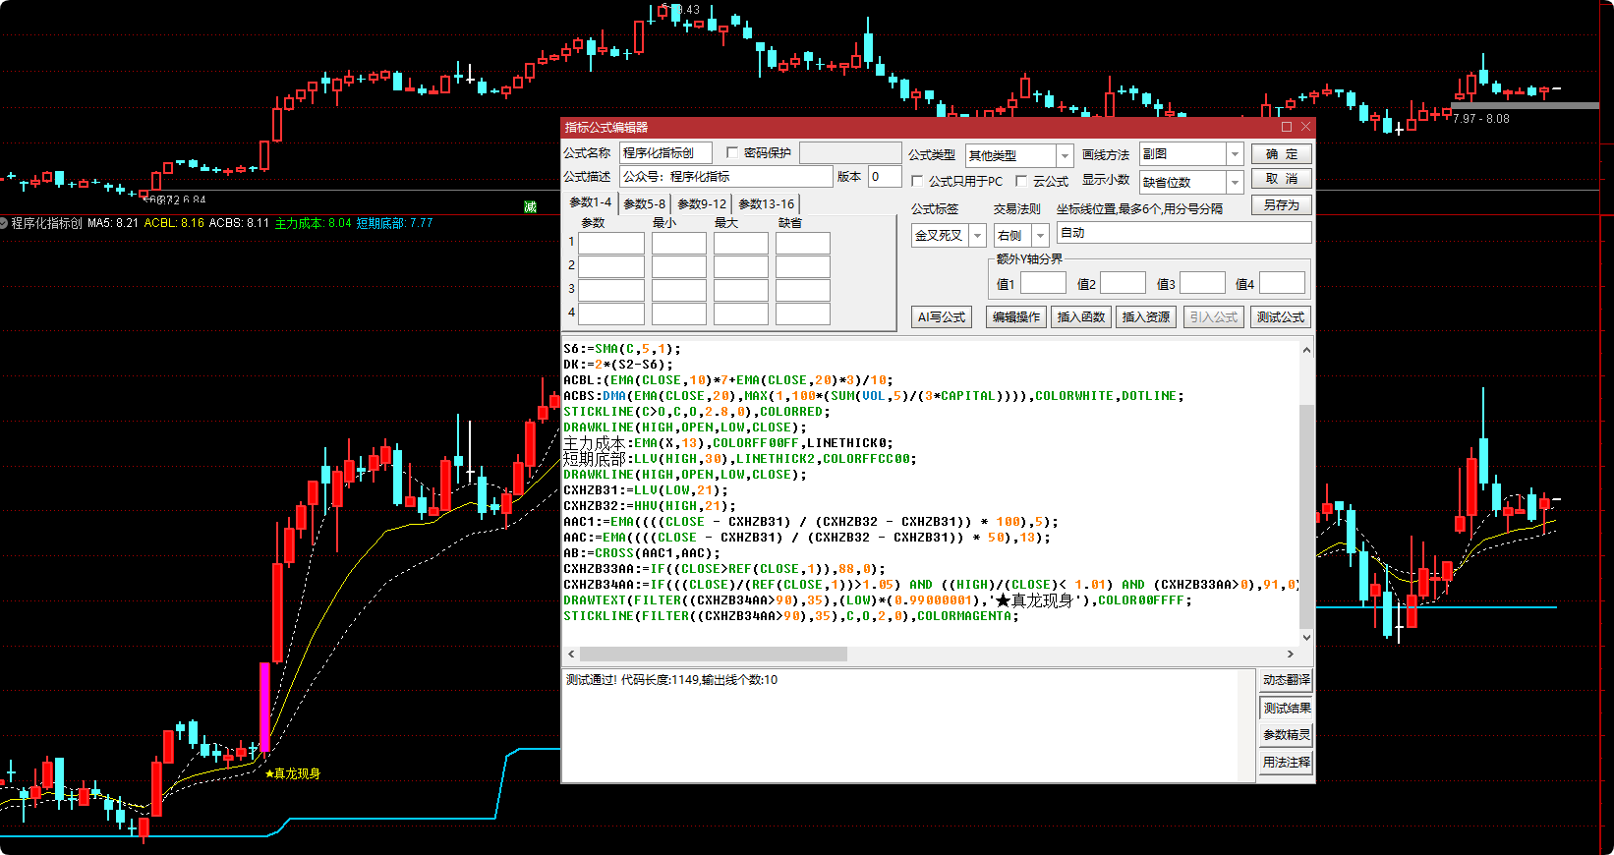The image size is (1614, 855).
Task: Click the code editor scroll-left arrow
Action: coord(571,654)
